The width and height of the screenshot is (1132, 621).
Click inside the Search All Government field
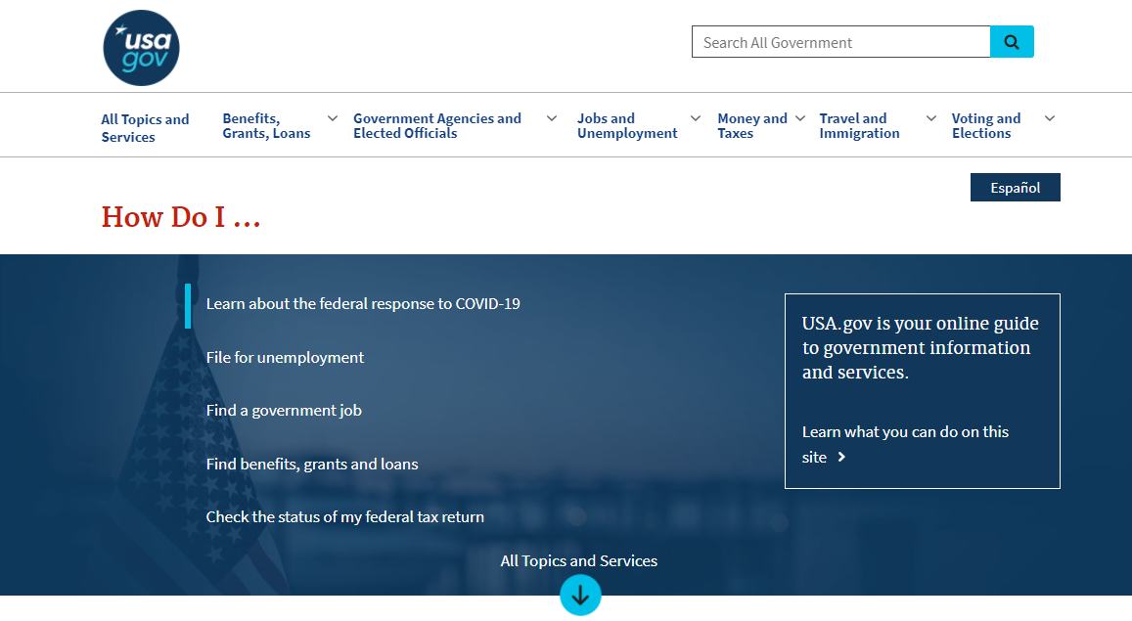[x=841, y=41]
